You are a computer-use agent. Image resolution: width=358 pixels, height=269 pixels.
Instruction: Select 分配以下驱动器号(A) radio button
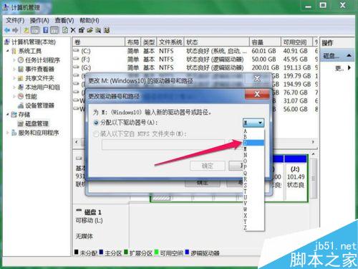pos(96,123)
